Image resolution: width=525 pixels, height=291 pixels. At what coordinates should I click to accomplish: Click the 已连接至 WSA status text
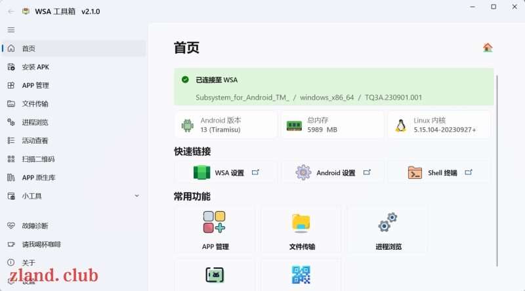217,80
